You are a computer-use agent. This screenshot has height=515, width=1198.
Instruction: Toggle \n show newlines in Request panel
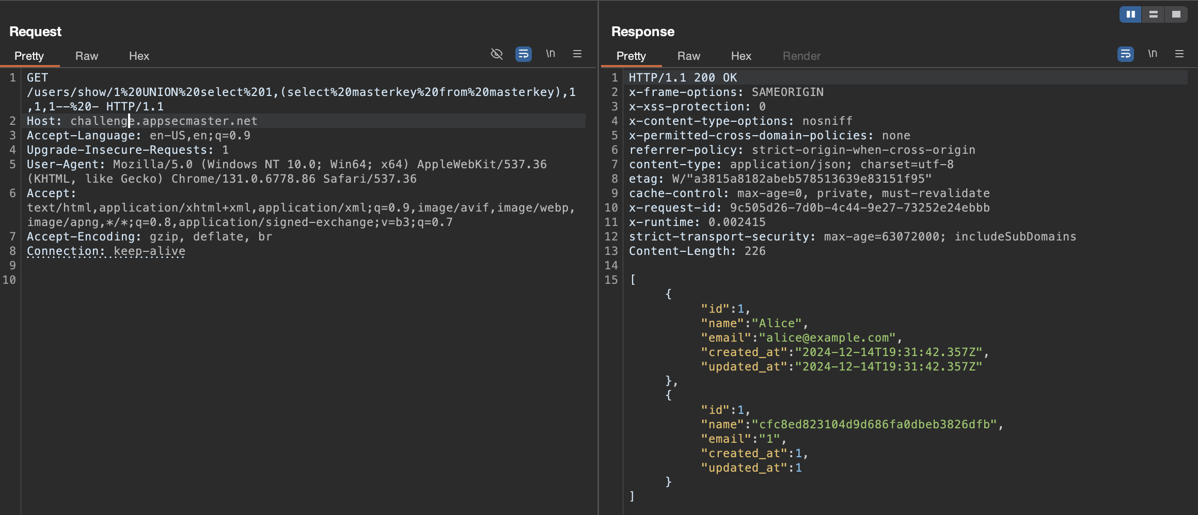550,54
